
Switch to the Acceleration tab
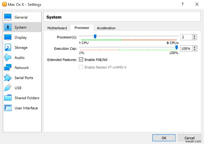[106, 28]
